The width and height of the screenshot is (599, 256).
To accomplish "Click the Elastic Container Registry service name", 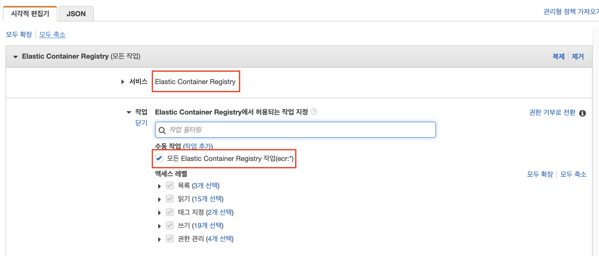I will [x=195, y=82].
